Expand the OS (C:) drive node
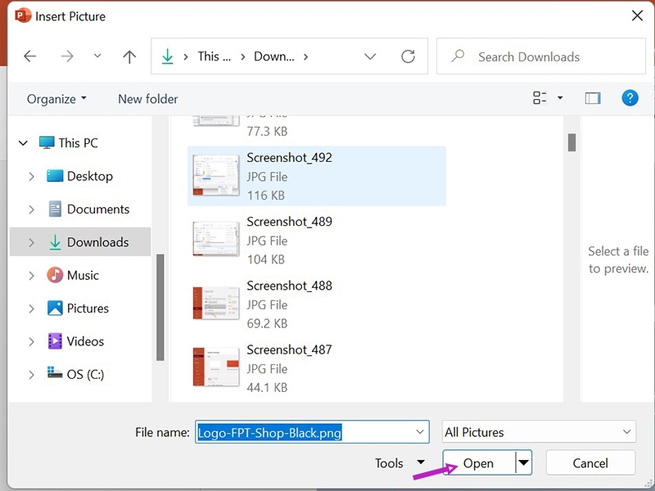This screenshot has height=491, width=655. coord(31,375)
